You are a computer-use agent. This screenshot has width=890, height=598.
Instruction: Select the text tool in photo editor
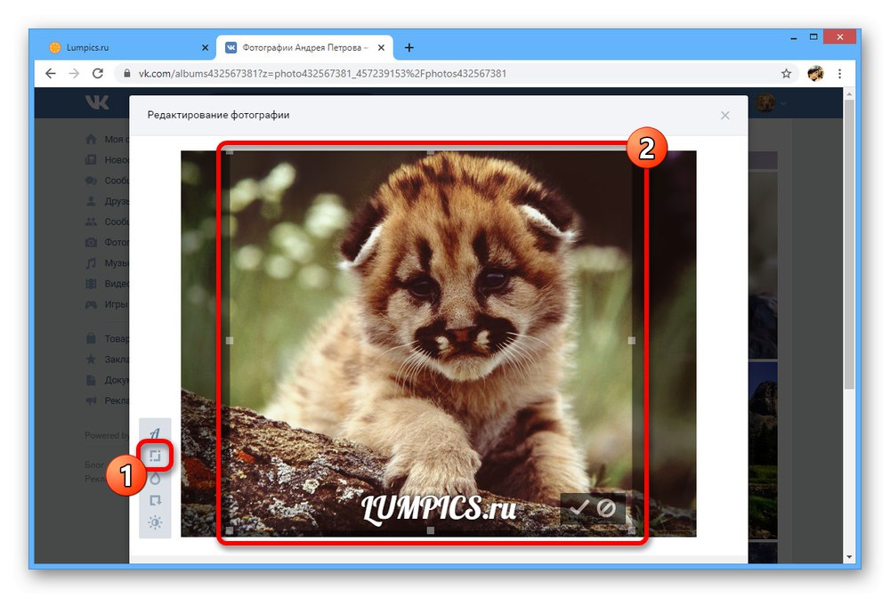pos(155,433)
